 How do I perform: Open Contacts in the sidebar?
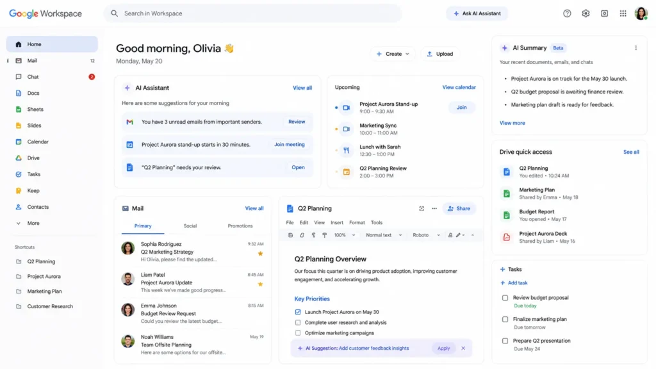(52, 207)
